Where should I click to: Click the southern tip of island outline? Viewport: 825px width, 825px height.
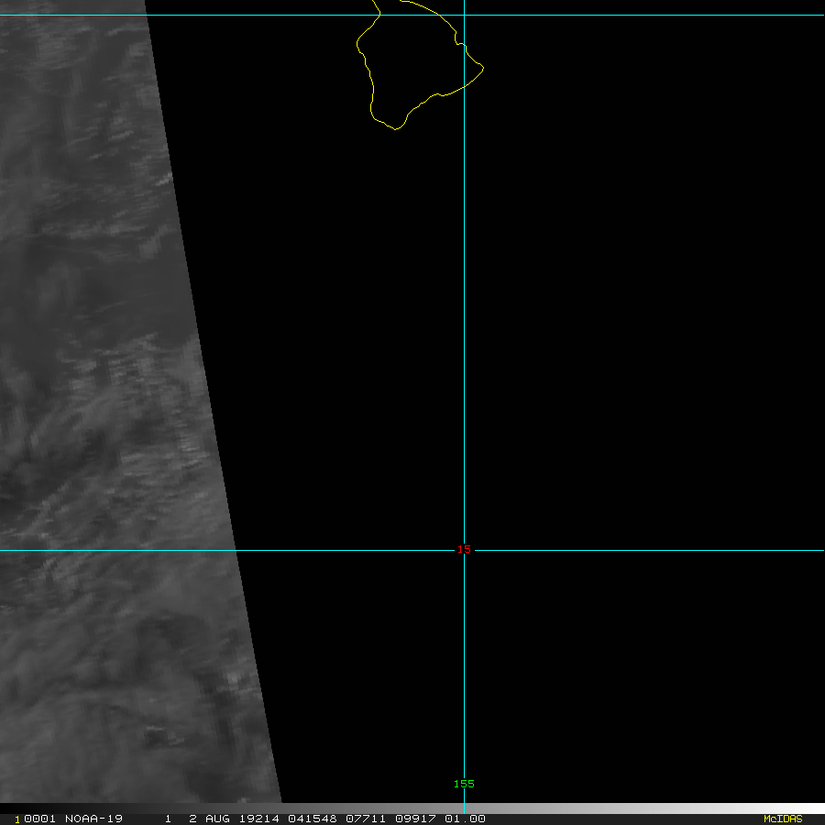coord(395,129)
